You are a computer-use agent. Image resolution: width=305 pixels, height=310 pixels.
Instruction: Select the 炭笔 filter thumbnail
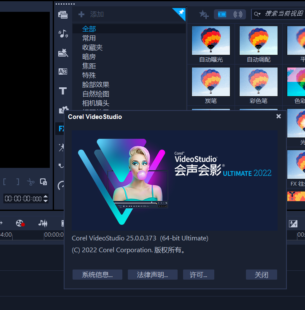(211, 82)
